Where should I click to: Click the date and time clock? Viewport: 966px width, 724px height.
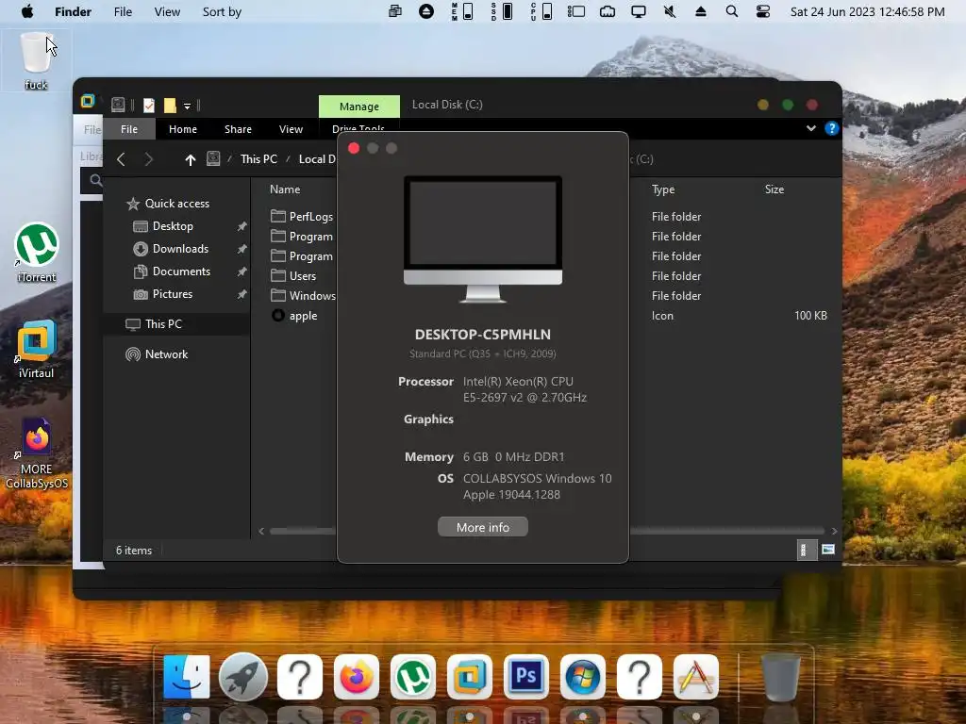pos(868,11)
